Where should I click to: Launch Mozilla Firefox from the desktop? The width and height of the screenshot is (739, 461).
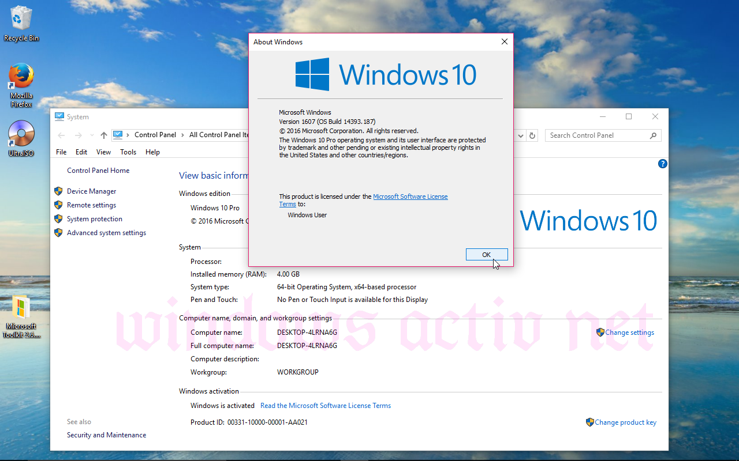point(21,85)
